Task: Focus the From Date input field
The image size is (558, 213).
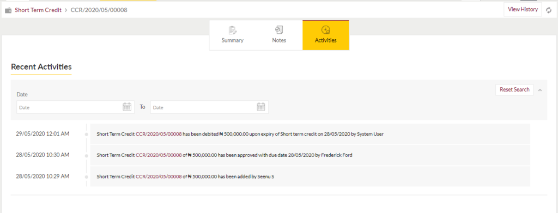Action: click(75, 107)
